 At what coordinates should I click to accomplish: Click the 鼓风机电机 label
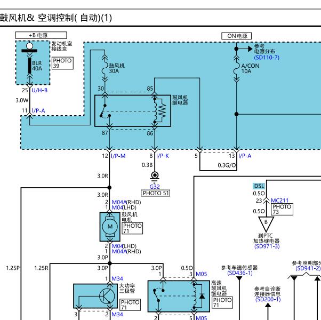[130, 217]
